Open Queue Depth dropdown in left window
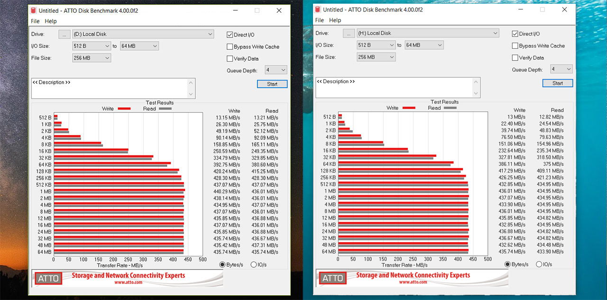The height and width of the screenshot is (300, 607). 276,70
